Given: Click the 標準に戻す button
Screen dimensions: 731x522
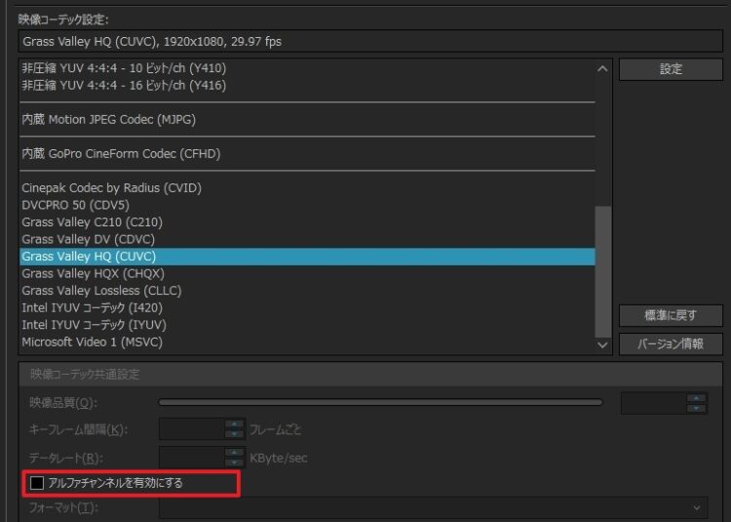Looking at the screenshot, I should [x=671, y=316].
